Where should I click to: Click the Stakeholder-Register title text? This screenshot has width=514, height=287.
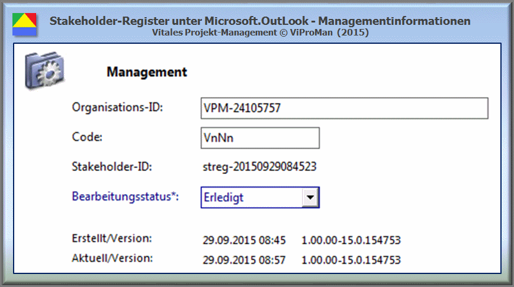click(x=260, y=21)
